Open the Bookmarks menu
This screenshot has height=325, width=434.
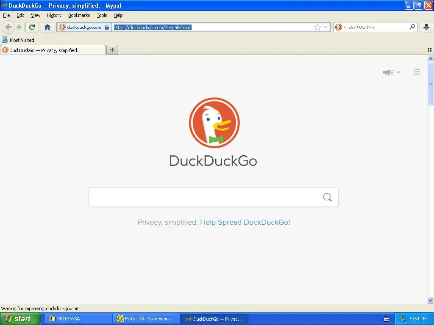pyautogui.click(x=79, y=15)
